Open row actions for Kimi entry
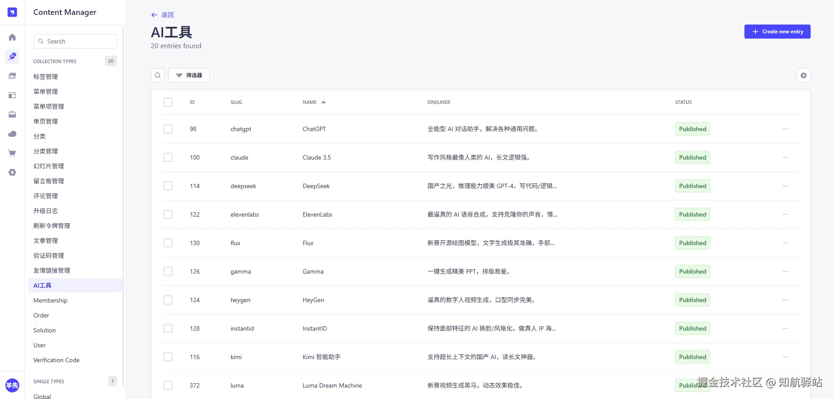Image resolution: width=833 pixels, height=399 pixels. click(786, 357)
